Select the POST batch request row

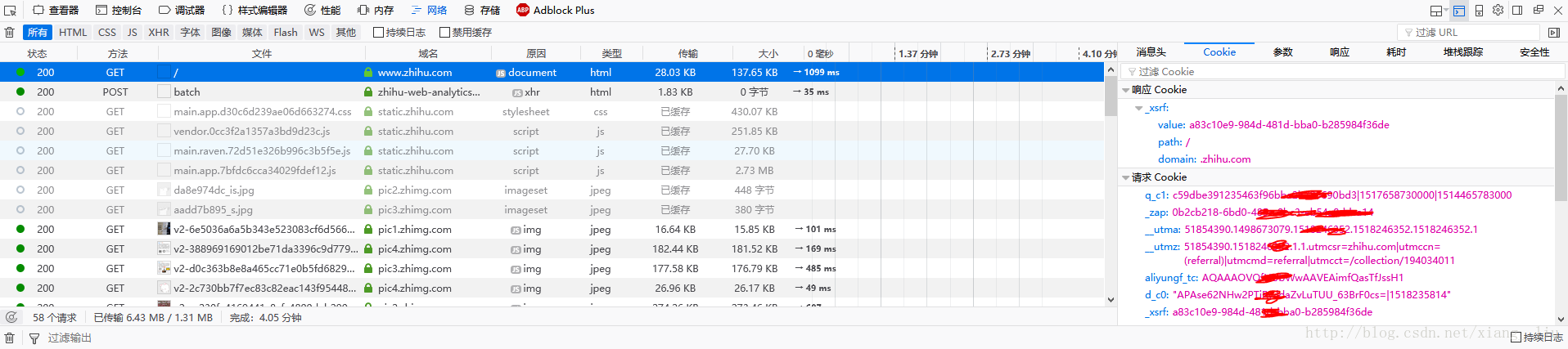552,92
